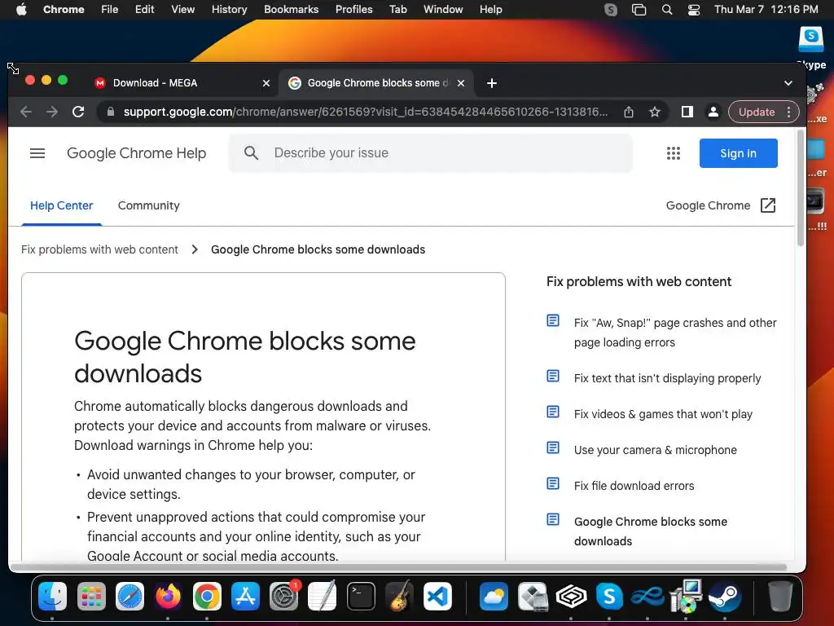Viewport: 834px width, 626px height.
Task: Open Skype from the dock
Action: [609, 597]
